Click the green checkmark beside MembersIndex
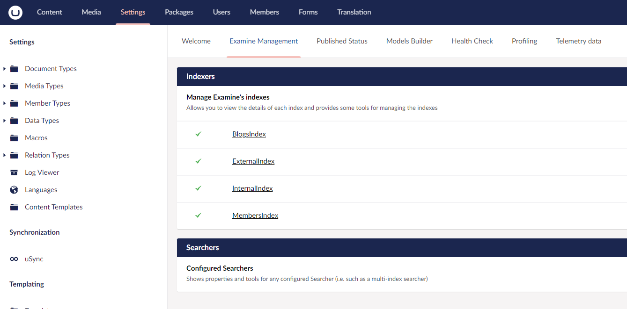Screen dimensions: 627x309 [198, 216]
